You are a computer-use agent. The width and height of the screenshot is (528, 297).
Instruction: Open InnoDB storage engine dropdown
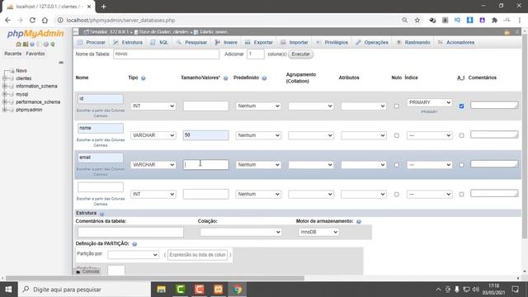[318, 232]
